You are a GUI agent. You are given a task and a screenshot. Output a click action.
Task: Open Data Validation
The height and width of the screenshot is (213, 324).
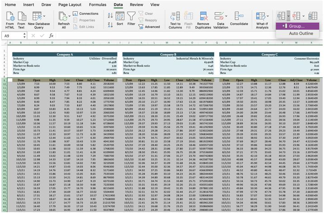point(221,20)
